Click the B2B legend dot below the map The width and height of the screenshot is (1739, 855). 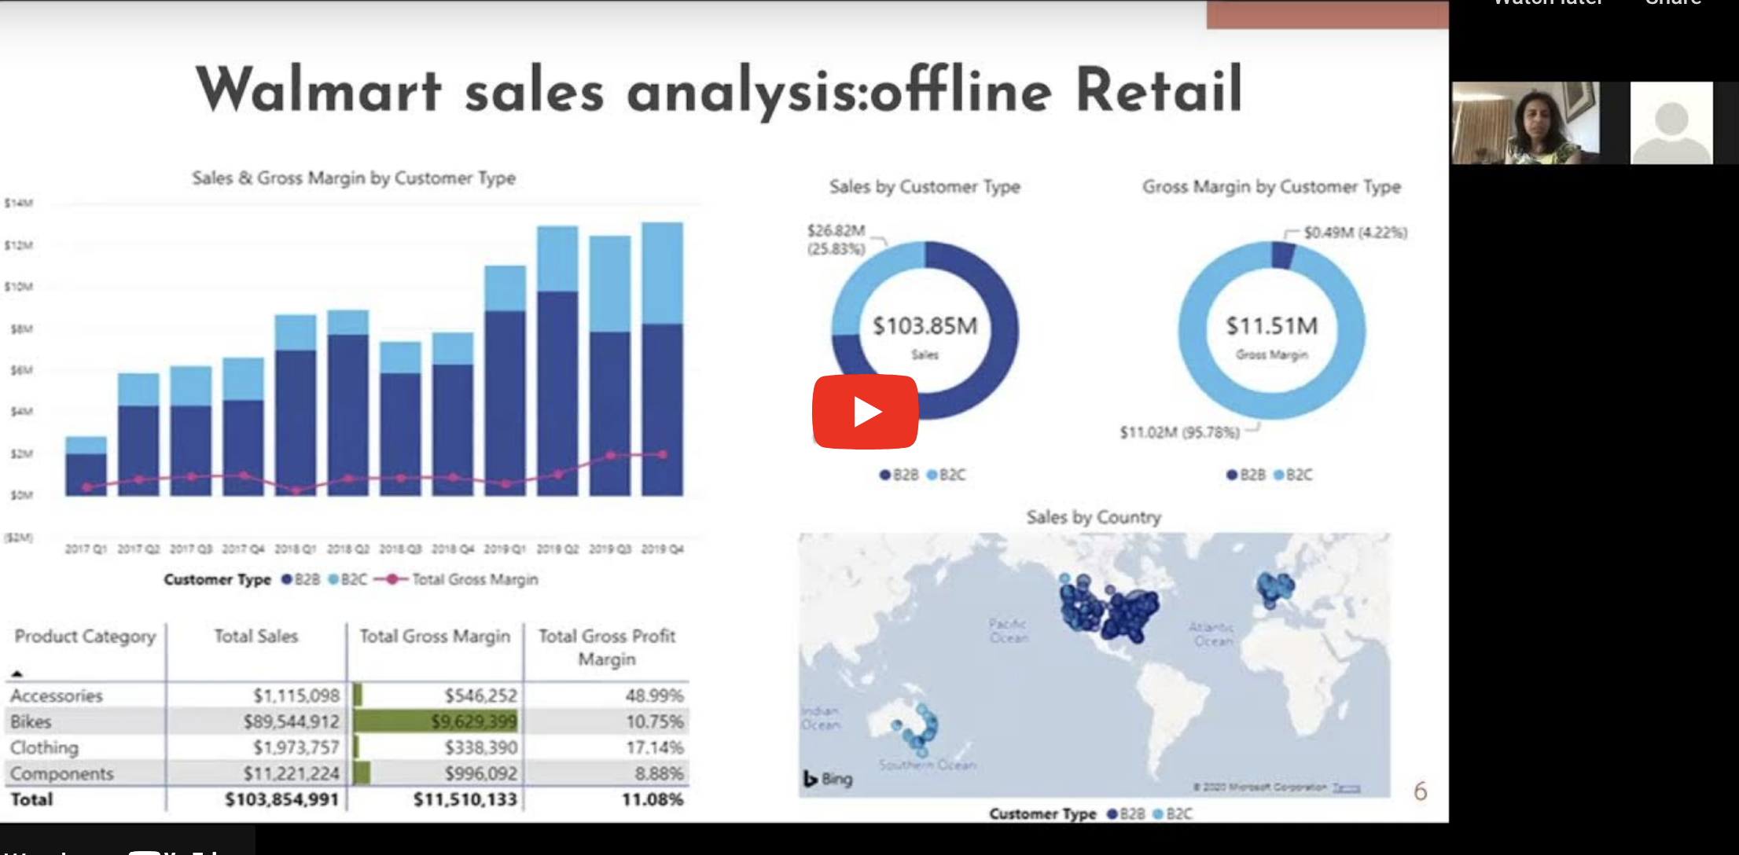(1112, 814)
